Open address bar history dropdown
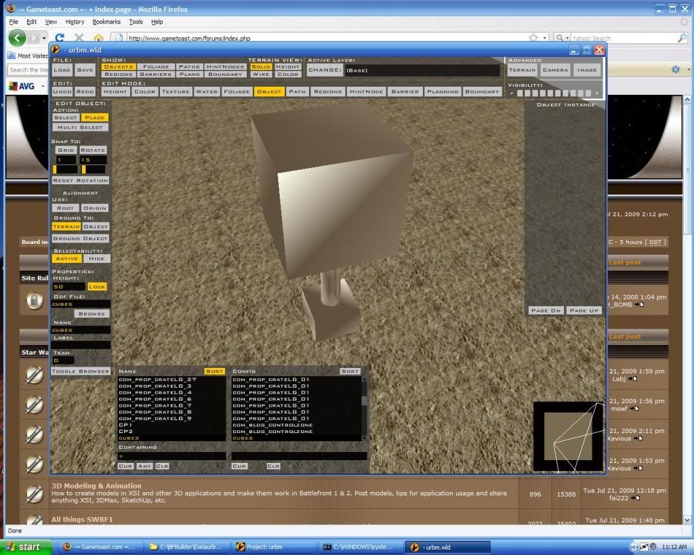 point(544,38)
